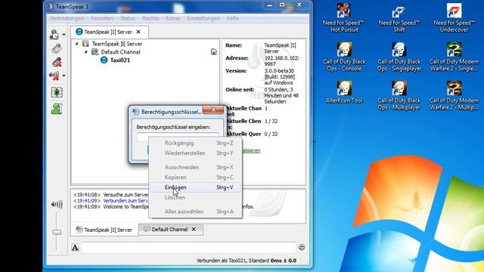Screen dimensions: 484x272
Task: Open dropdown arrow beside the connect icon
Action: click(x=64, y=35)
